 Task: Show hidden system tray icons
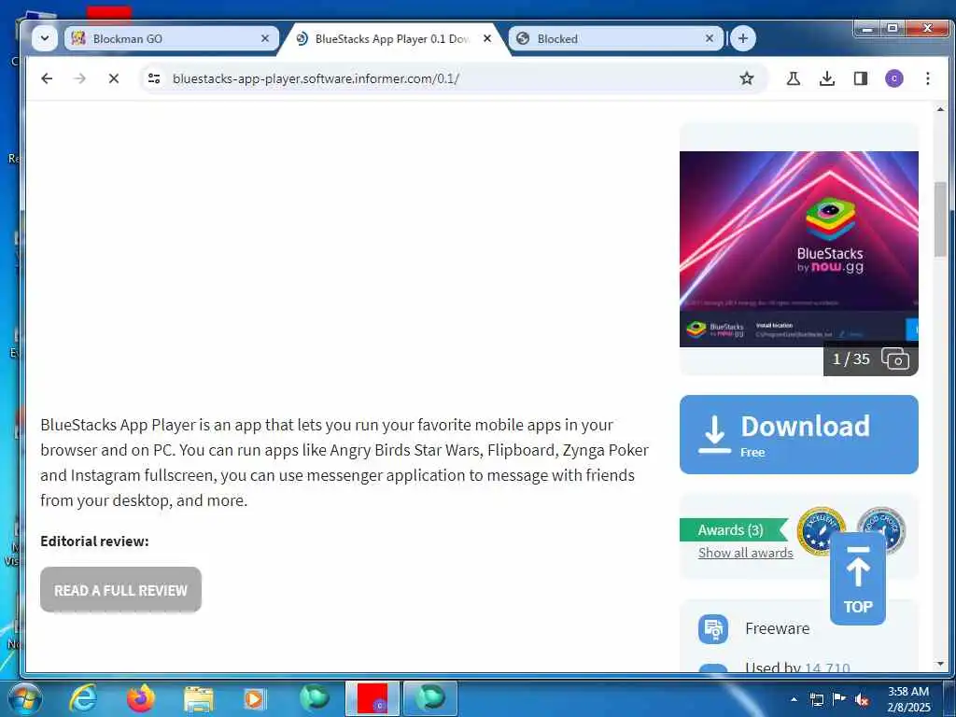(x=794, y=699)
